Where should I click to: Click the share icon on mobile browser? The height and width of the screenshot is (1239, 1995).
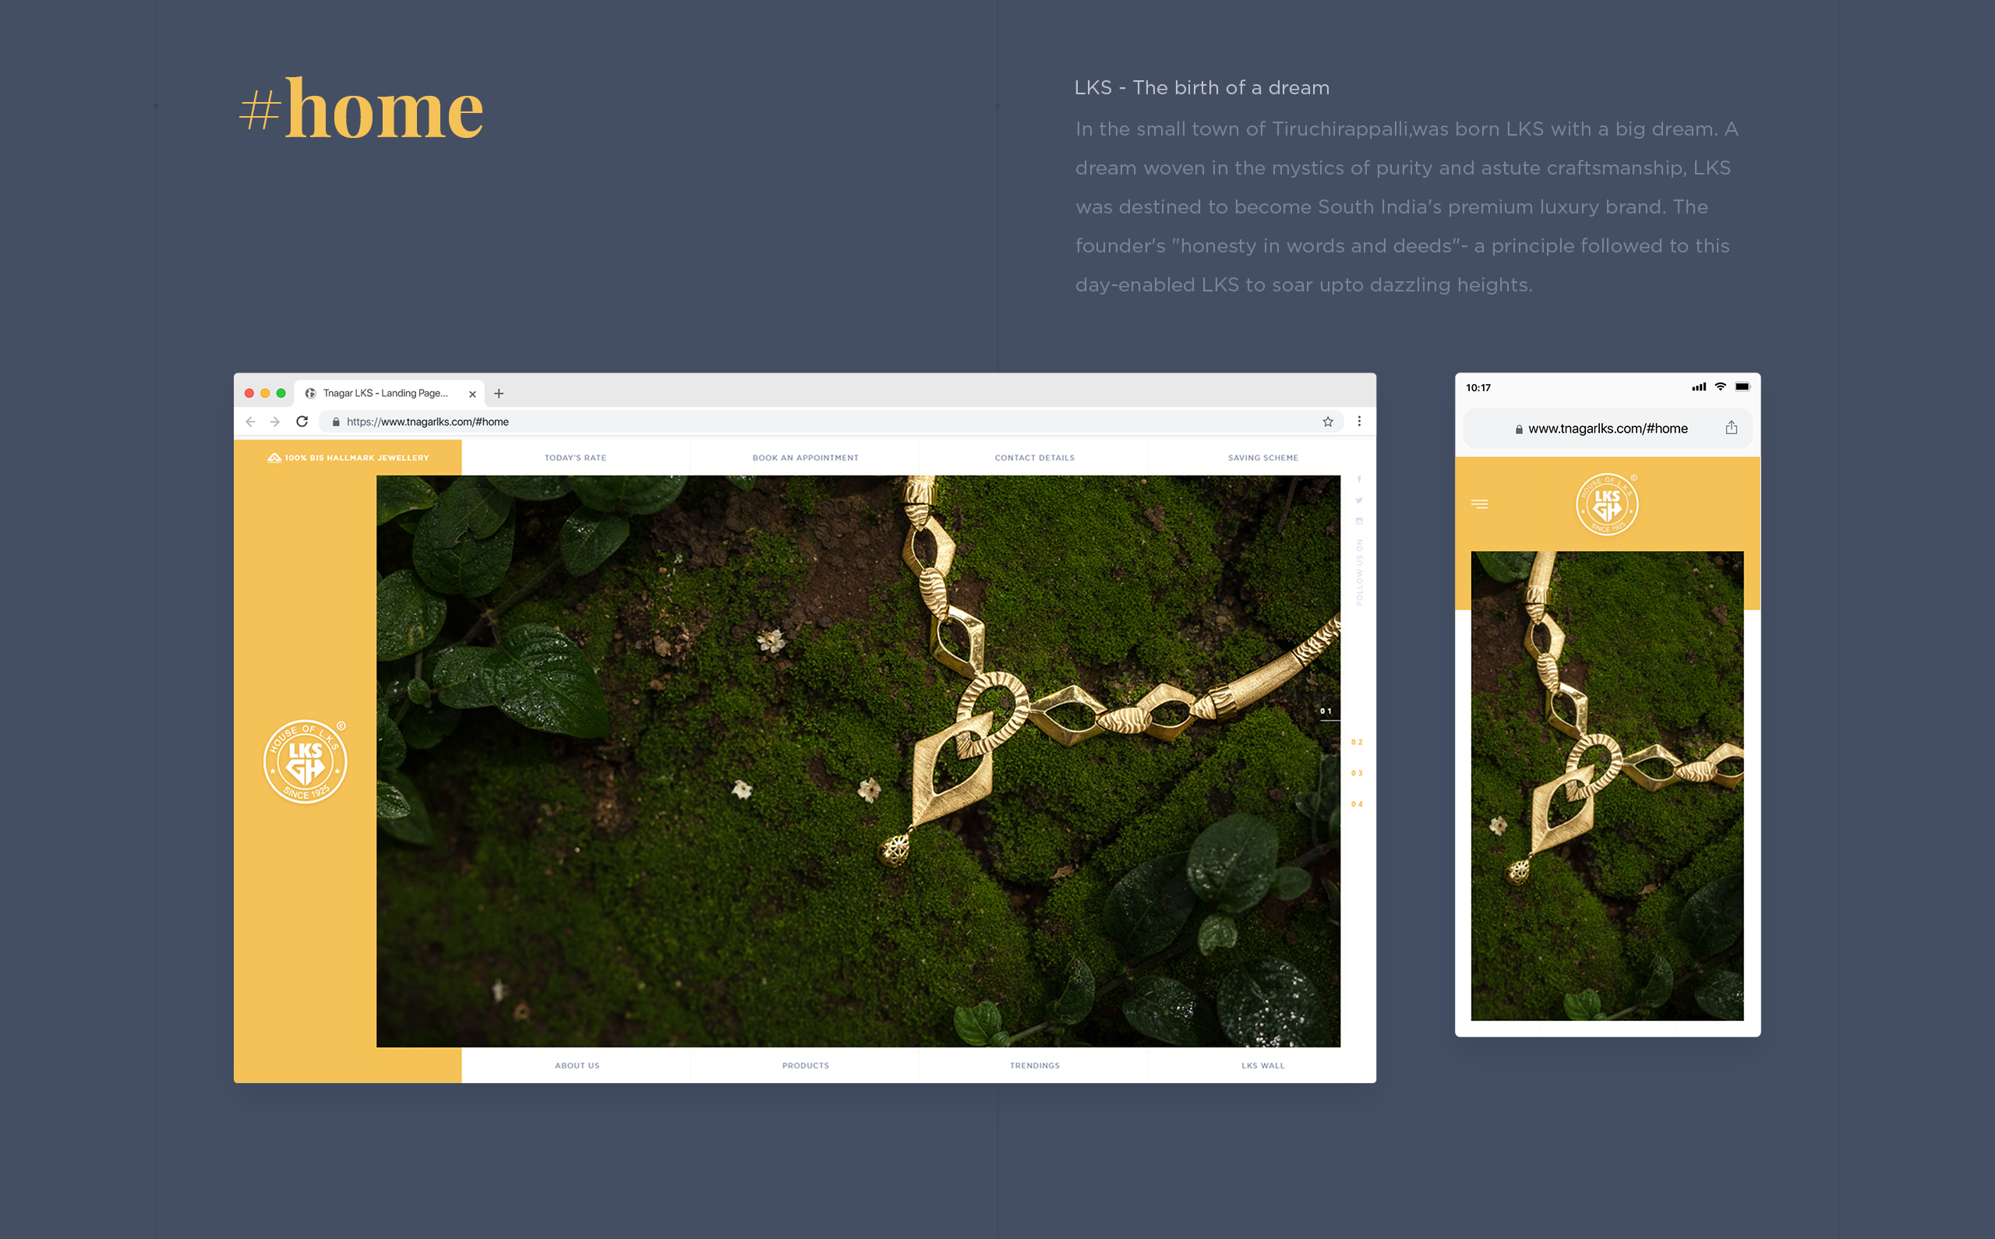(x=1731, y=429)
